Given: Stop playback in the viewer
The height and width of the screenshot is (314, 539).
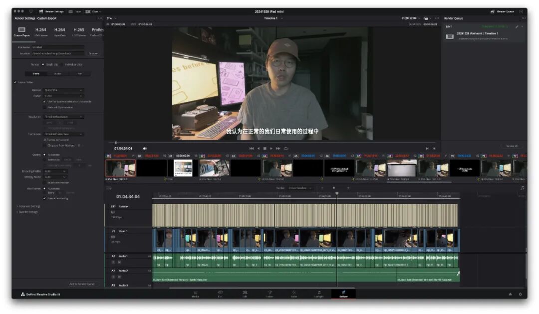Looking at the screenshot, I should pos(265,149).
